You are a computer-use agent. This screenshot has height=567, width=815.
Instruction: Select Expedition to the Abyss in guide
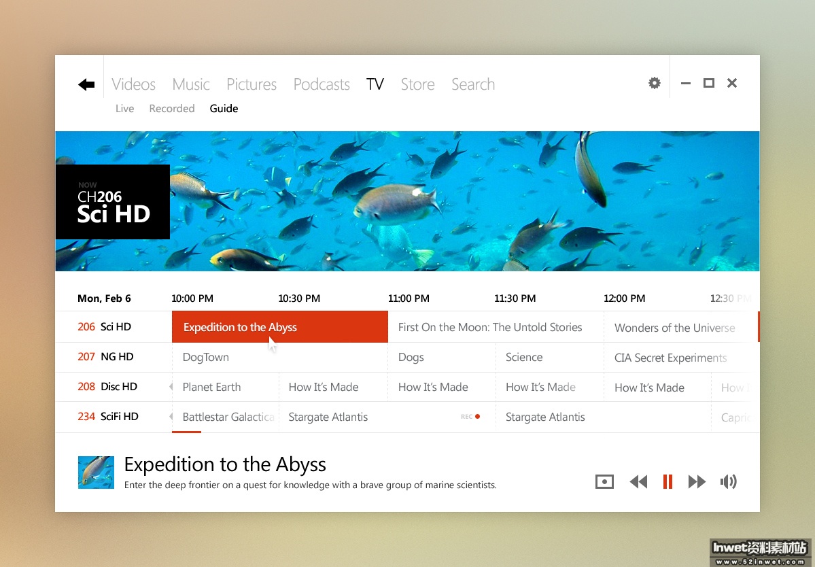279,327
